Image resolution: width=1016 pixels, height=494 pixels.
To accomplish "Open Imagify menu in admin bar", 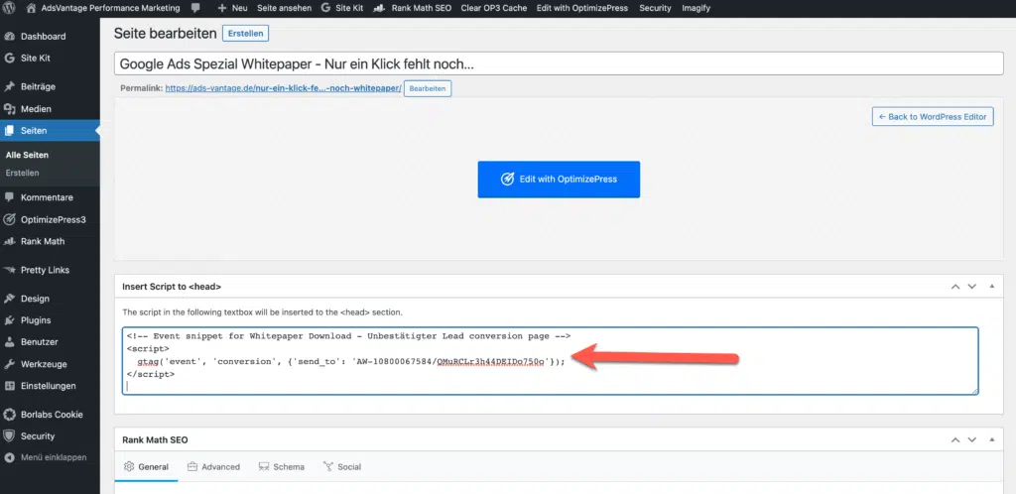I will pyautogui.click(x=696, y=8).
